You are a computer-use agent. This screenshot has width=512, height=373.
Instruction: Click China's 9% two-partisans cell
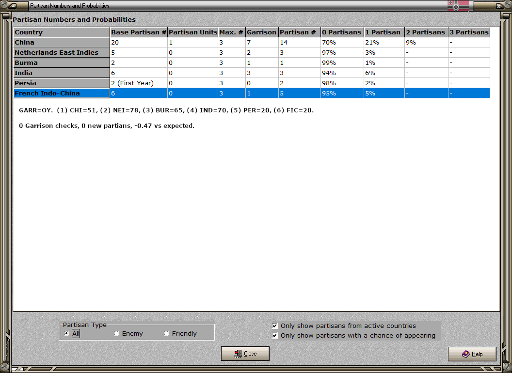point(427,43)
